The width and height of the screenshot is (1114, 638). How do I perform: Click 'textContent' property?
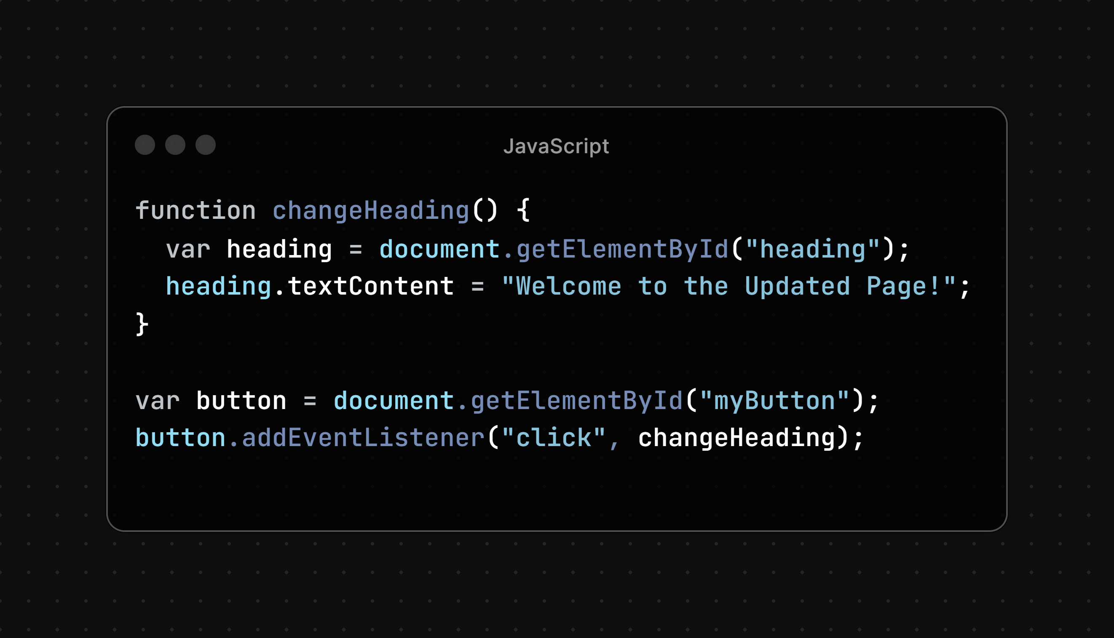click(371, 287)
